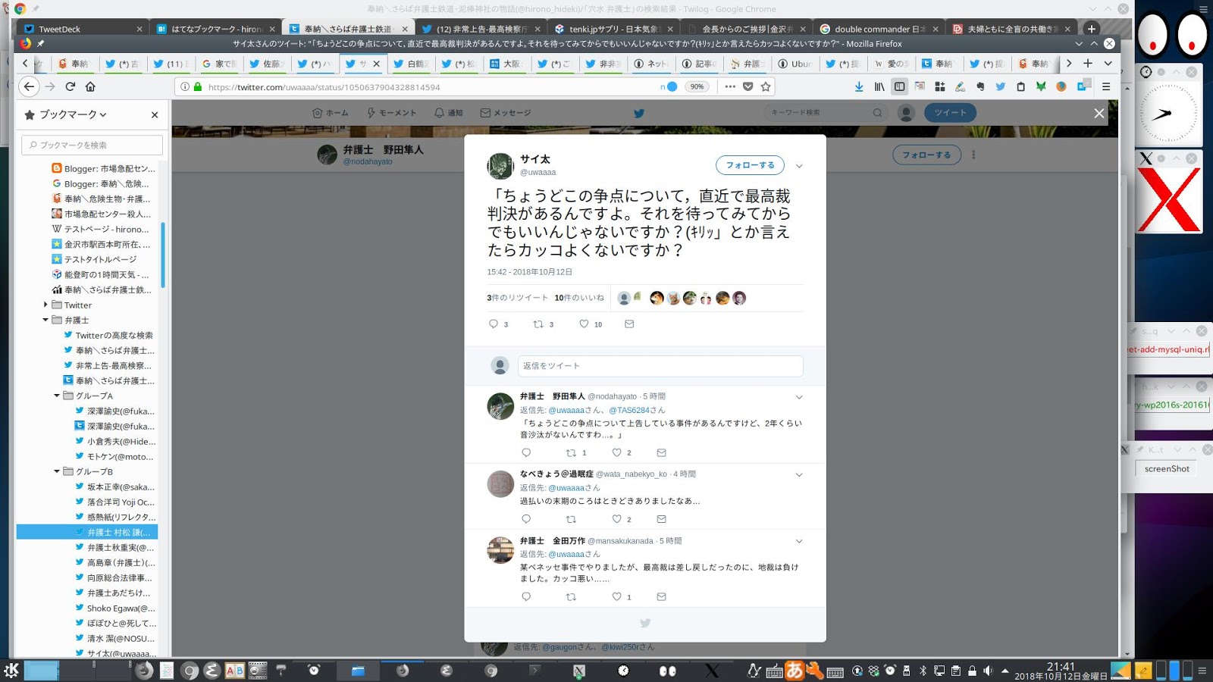Viewport: 1213px width, 682px height.
Task: Go to the Twitter ホーム tab
Action: coord(331,113)
